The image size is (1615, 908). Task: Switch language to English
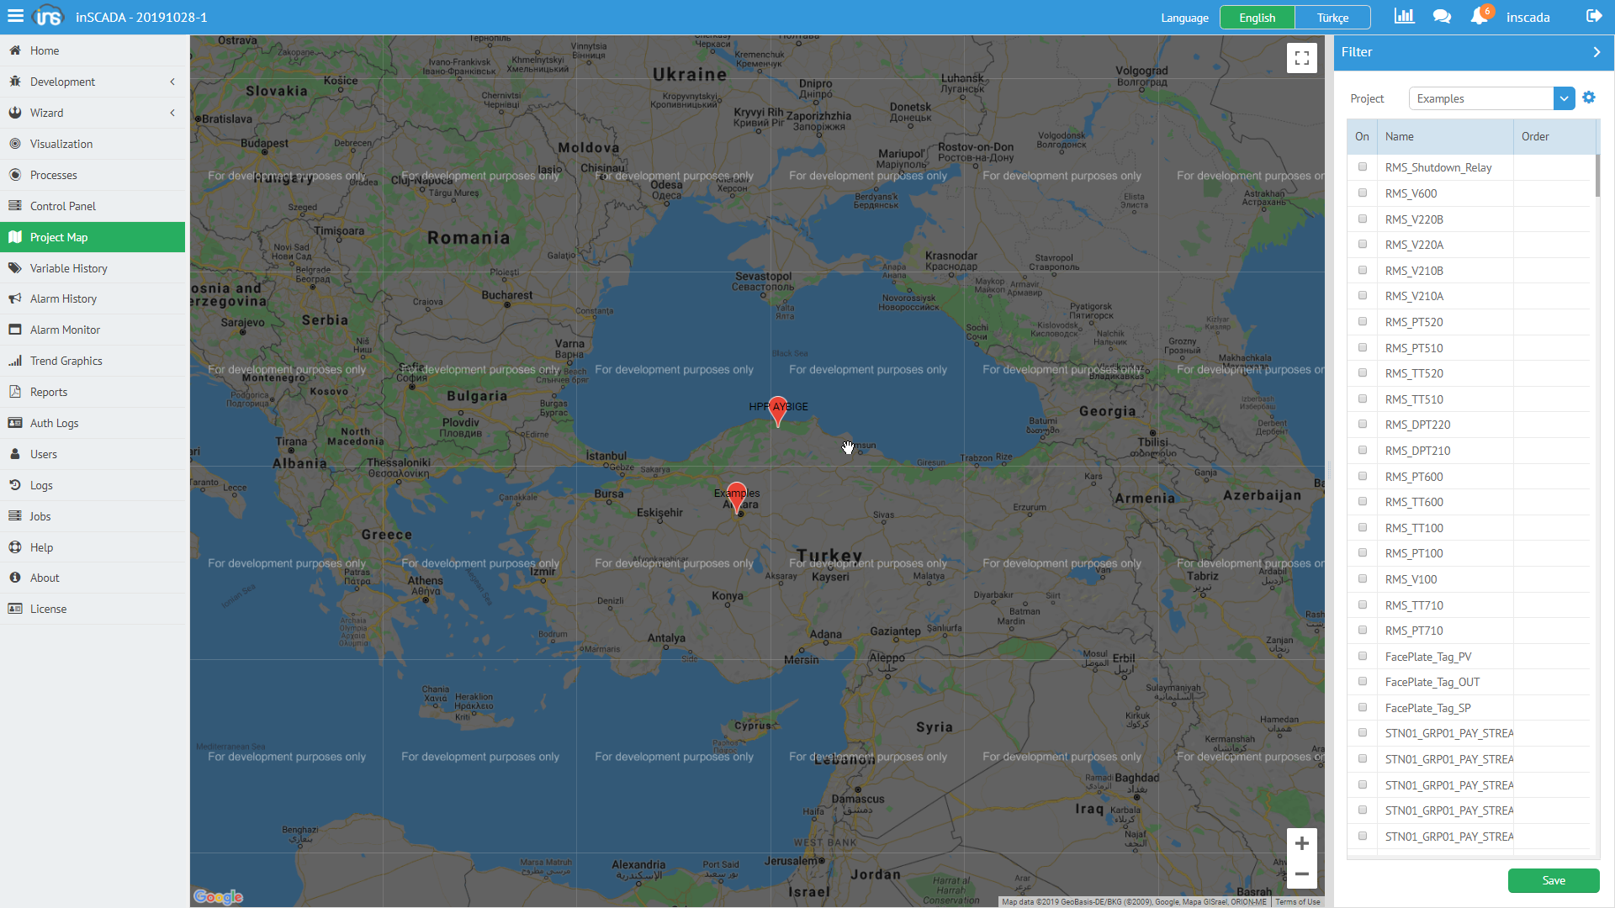[1258, 18]
